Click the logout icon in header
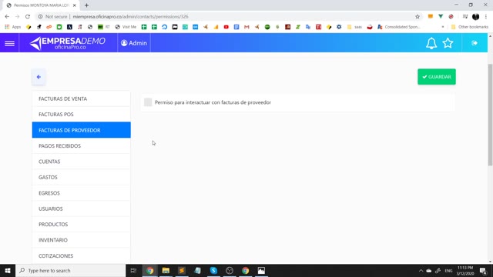The height and width of the screenshot is (277, 493). pos(475,43)
